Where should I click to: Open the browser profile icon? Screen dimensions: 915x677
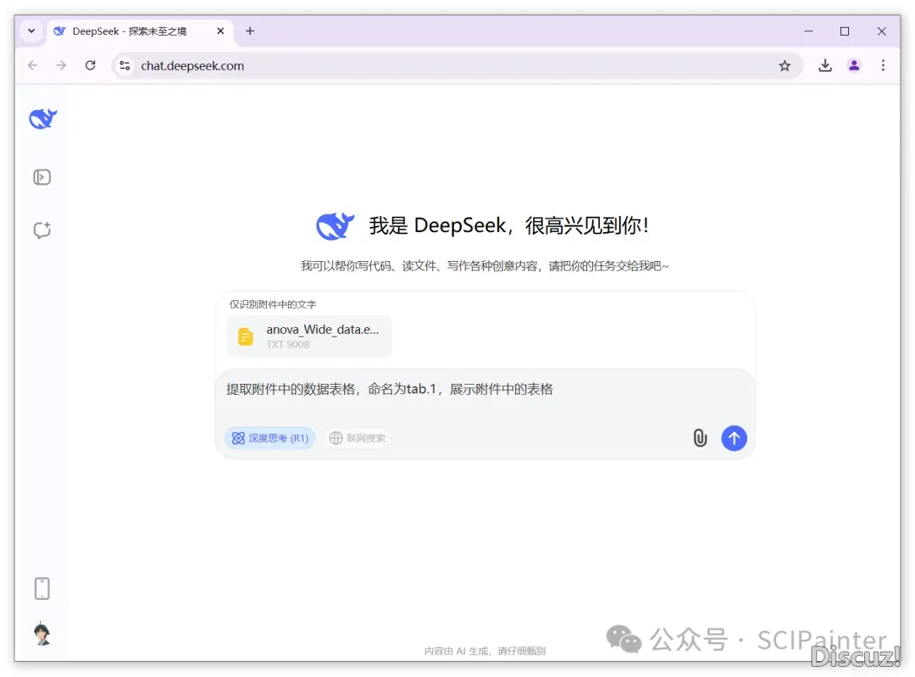coord(854,65)
